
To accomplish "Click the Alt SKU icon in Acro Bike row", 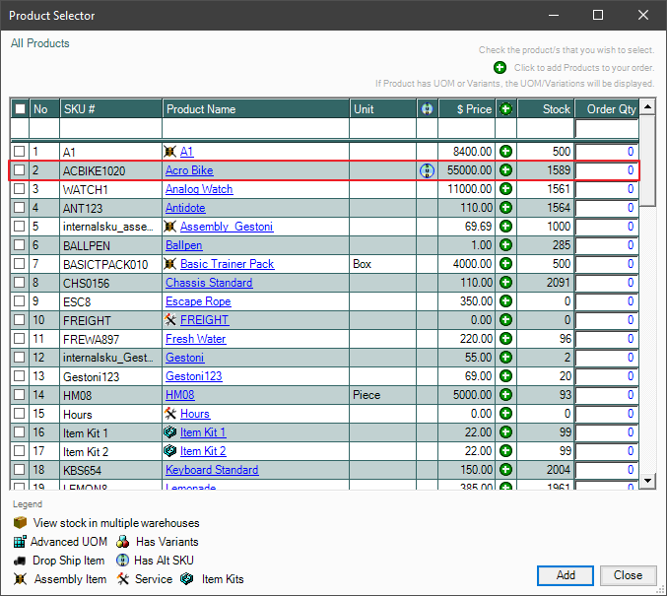I will [427, 170].
